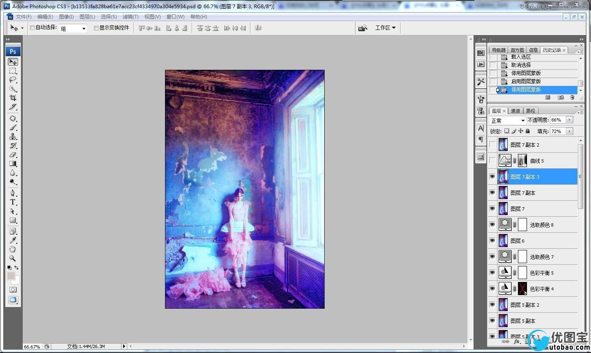This screenshot has height=353, width=591.
Task: Enable the 显示变换控件 checkbox
Action: [x=96, y=28]
